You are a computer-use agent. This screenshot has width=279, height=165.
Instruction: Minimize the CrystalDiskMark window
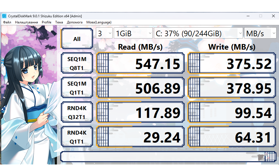tap(248, 16)
